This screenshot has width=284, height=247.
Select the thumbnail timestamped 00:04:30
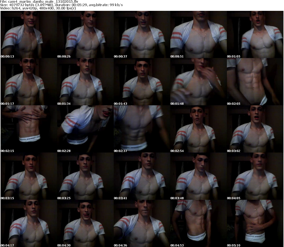[85, 223]
